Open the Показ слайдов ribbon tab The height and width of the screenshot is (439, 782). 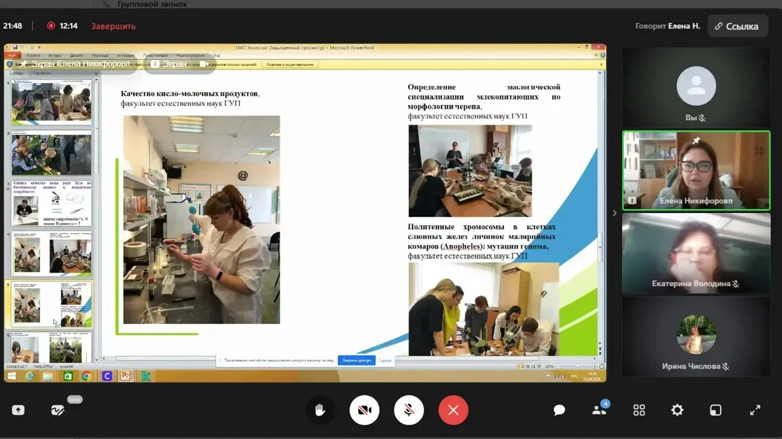coord(156,55)
